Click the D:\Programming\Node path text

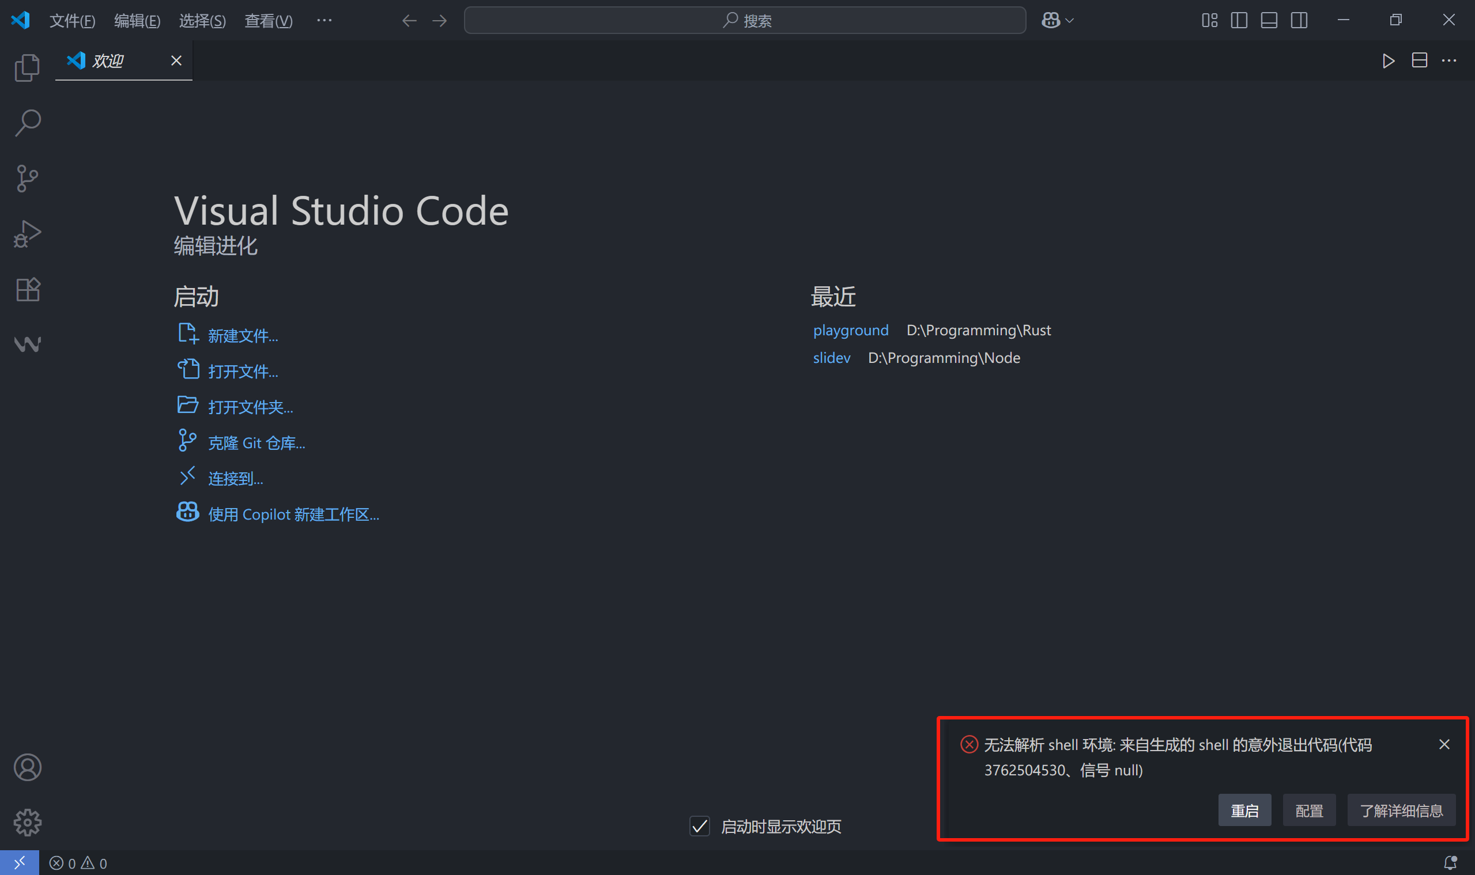(944, 358)
